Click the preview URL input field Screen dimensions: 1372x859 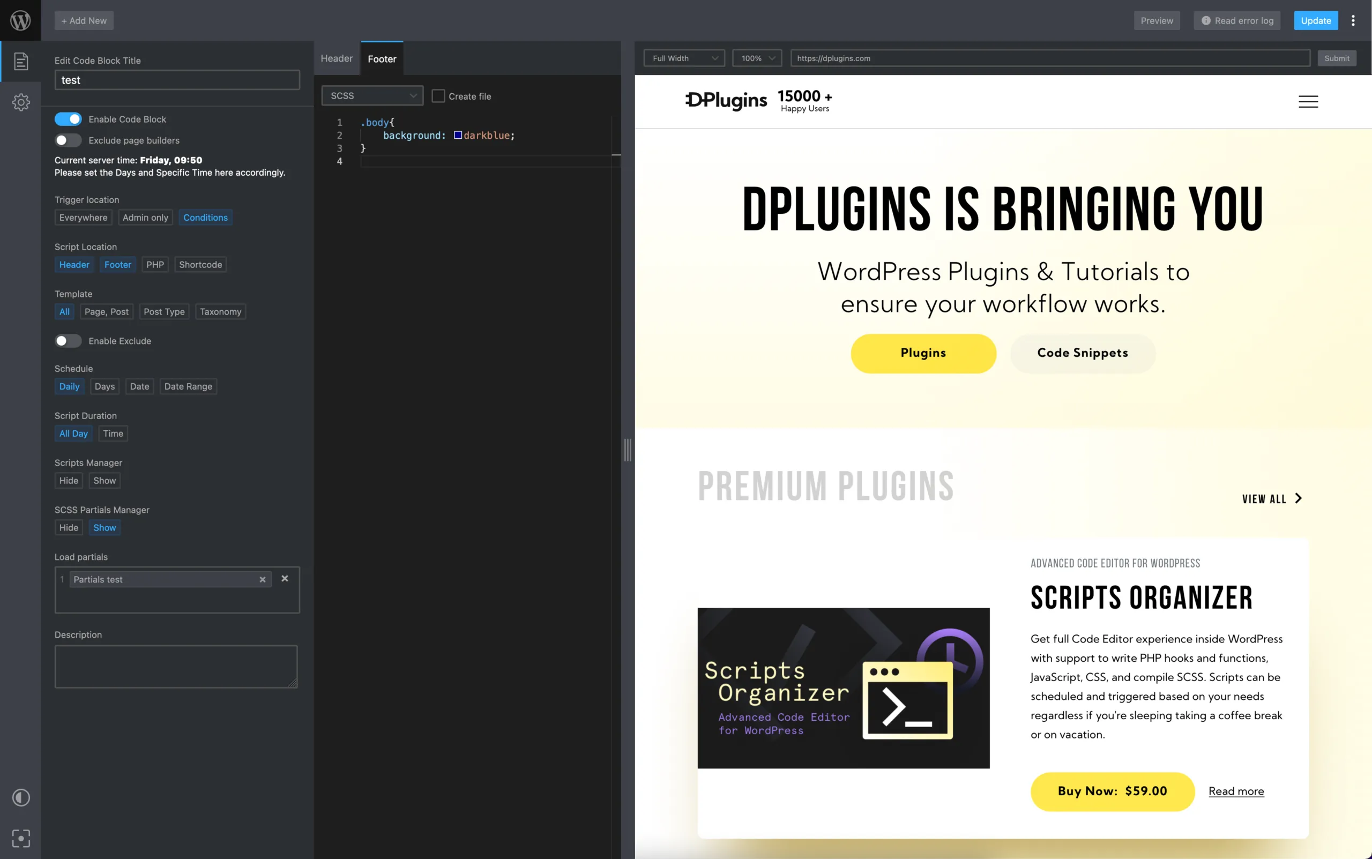[x=1050, y=58]
